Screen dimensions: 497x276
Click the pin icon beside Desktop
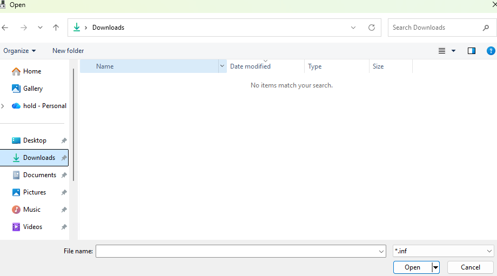tap(64, 140)
